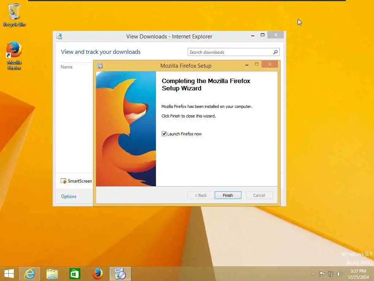Close the Mozilla Firefox Setup window

point(270,64)
